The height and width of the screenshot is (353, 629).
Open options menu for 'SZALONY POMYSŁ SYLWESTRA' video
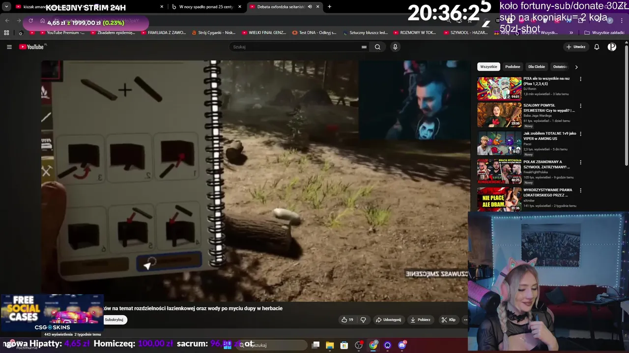[x=580, y=105]
